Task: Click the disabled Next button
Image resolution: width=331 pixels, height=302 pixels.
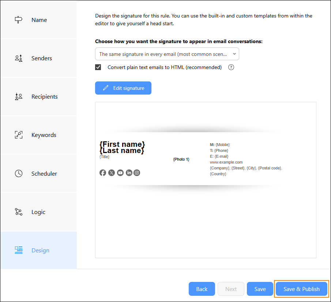Action: pos(231,289)
